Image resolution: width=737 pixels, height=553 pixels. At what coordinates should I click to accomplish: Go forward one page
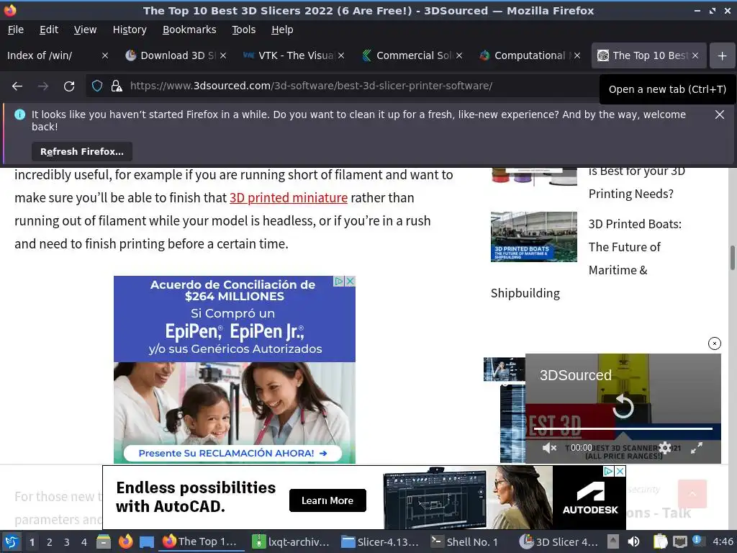click(43, 86)
